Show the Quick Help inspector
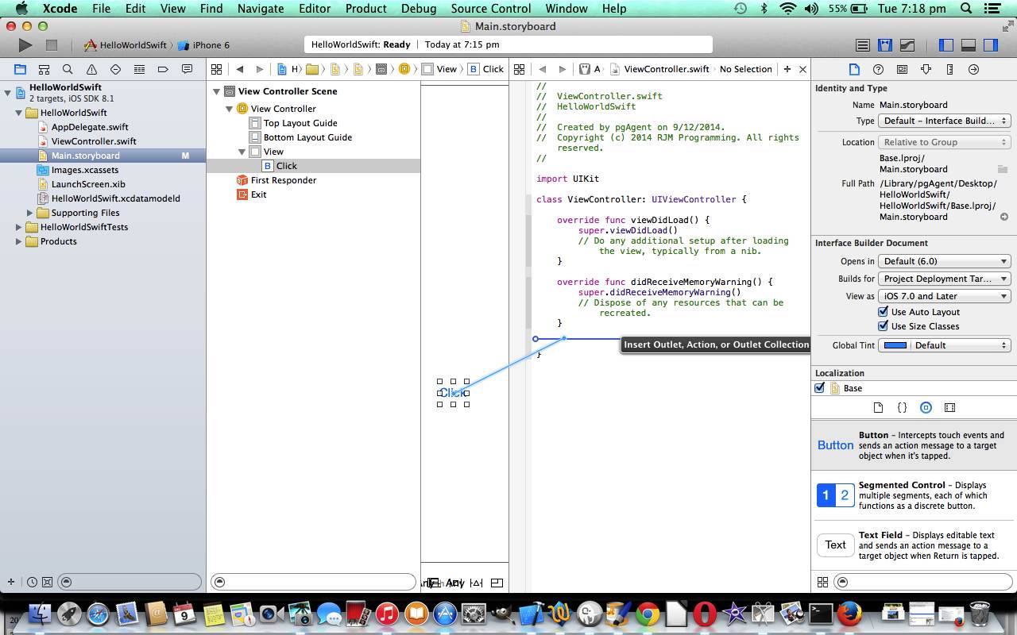The width and height of the screenshot is (1017, 635). tap(878, 69)
